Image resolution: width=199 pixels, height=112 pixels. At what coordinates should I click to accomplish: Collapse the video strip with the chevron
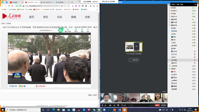coord(166,91)
